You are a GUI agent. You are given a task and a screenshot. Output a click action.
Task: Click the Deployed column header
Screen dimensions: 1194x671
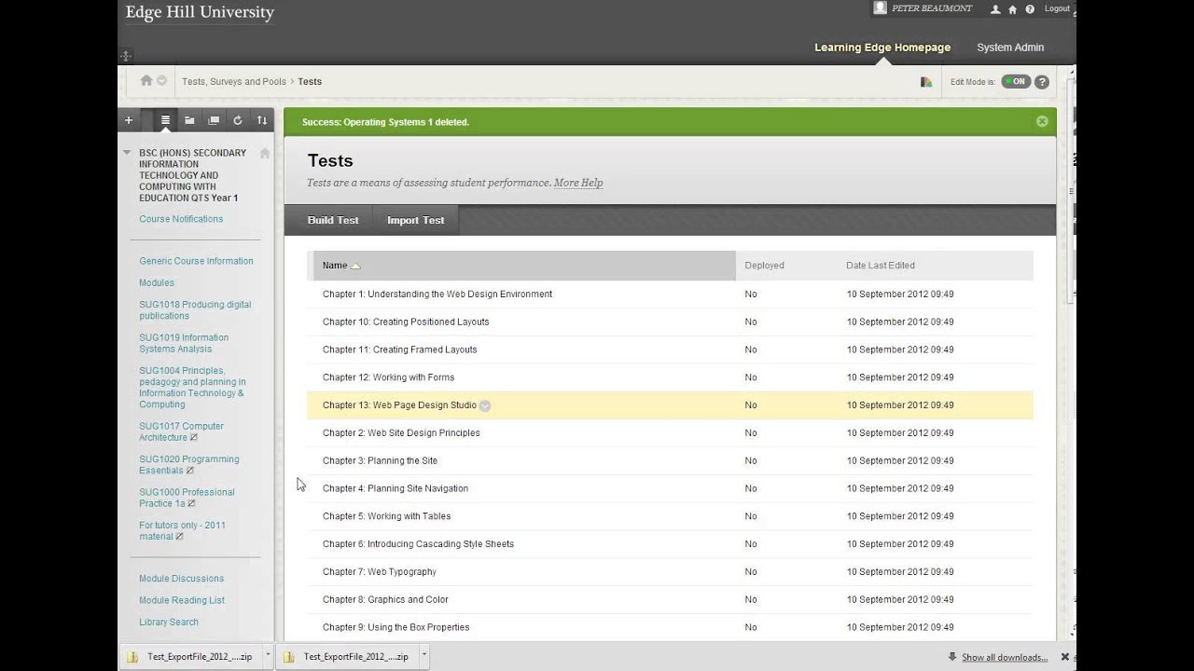click(764, 266)
